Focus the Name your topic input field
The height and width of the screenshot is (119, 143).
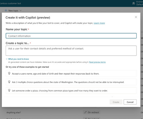pyautogui.click(x=71, y=36)
